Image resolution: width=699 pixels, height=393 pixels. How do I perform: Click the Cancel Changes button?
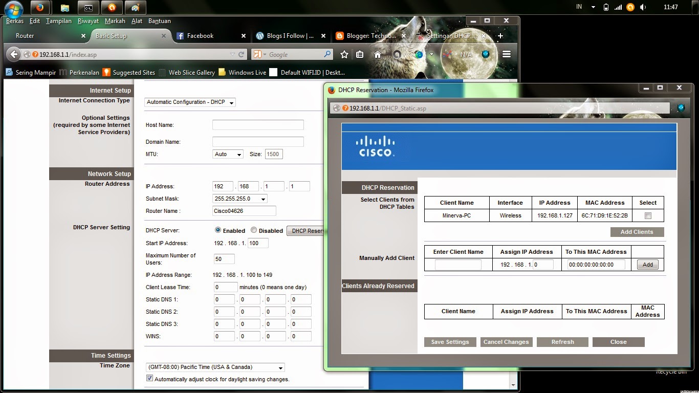pos(507,342)
